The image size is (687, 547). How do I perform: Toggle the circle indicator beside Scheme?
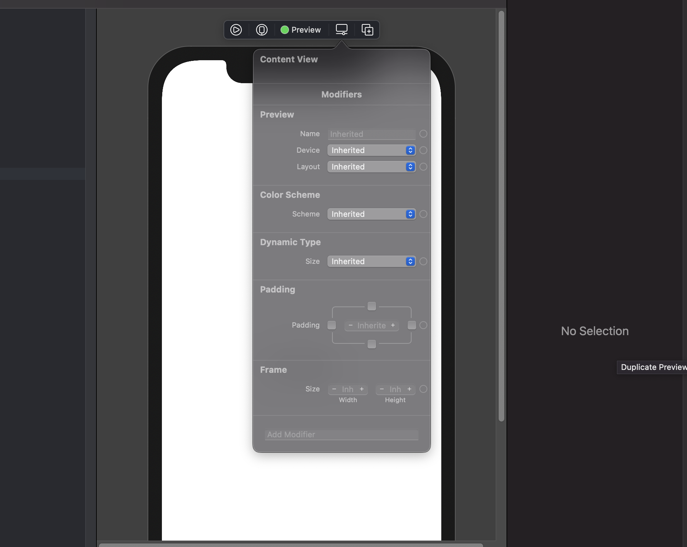click(423, 214)
